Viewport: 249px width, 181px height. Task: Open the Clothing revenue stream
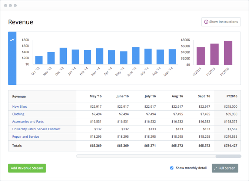pyautogui.click(x=18, y=114)
